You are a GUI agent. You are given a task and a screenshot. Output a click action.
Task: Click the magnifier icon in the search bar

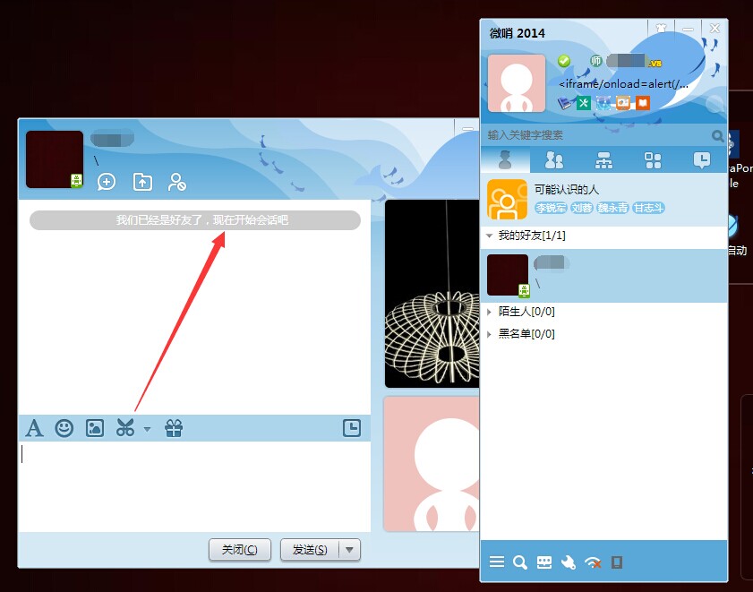717,136
